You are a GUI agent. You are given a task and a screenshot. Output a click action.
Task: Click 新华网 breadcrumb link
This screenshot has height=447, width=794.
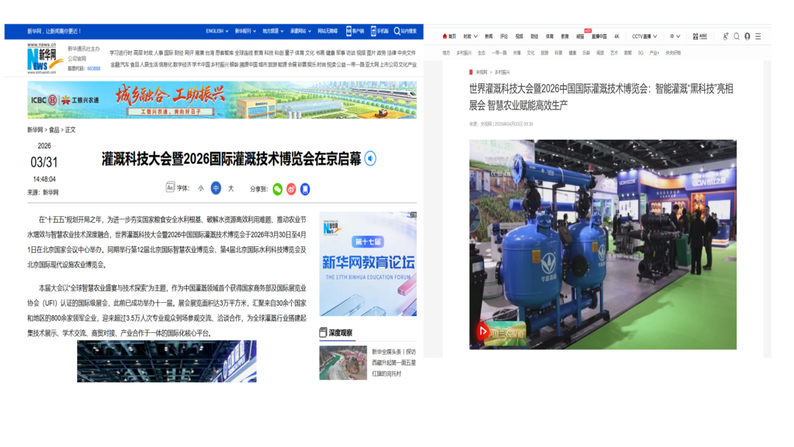(x=35, y=130)
